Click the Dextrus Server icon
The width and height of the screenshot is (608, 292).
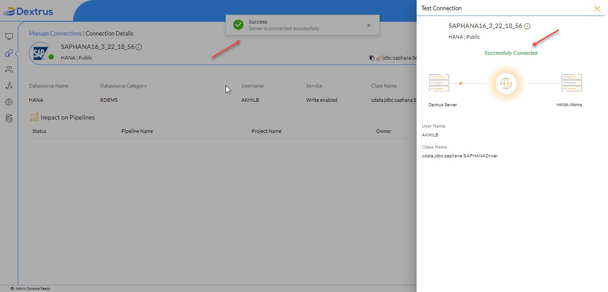click(439, 83)
